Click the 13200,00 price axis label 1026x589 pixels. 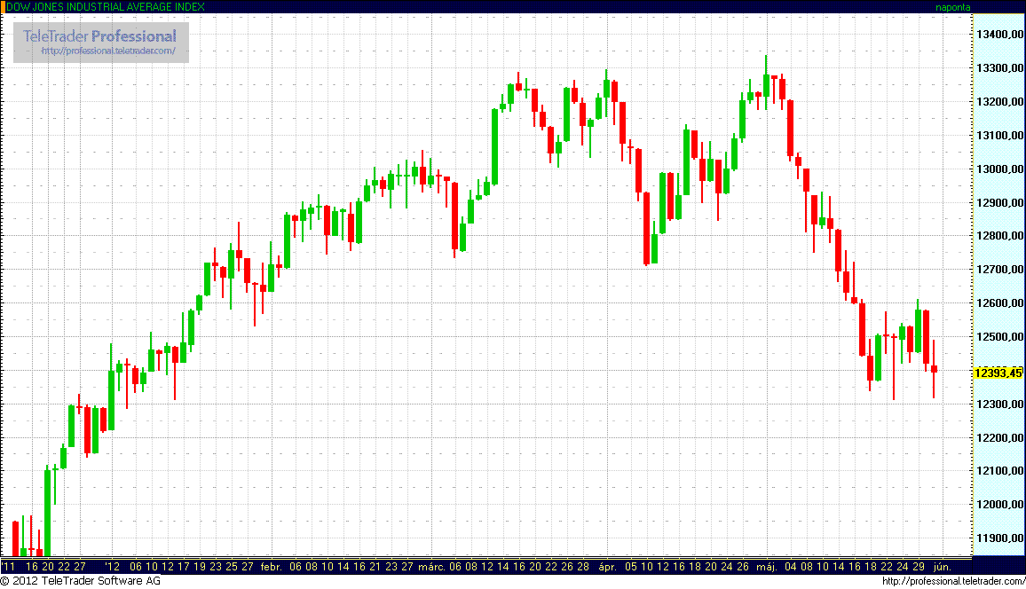[1000, 102]
